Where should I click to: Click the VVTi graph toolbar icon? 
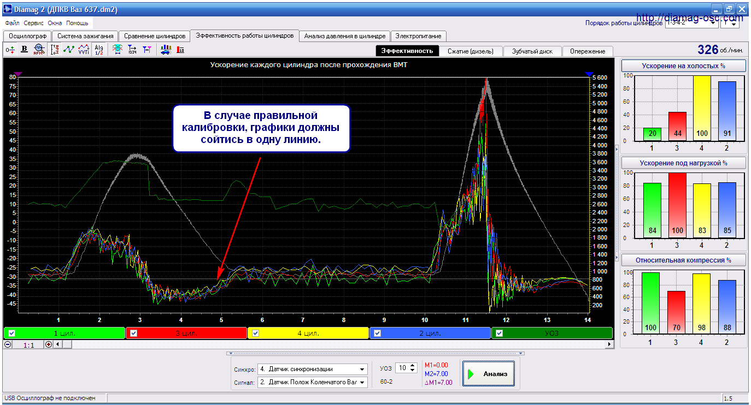pyautogui.click(x=84, y=50)
